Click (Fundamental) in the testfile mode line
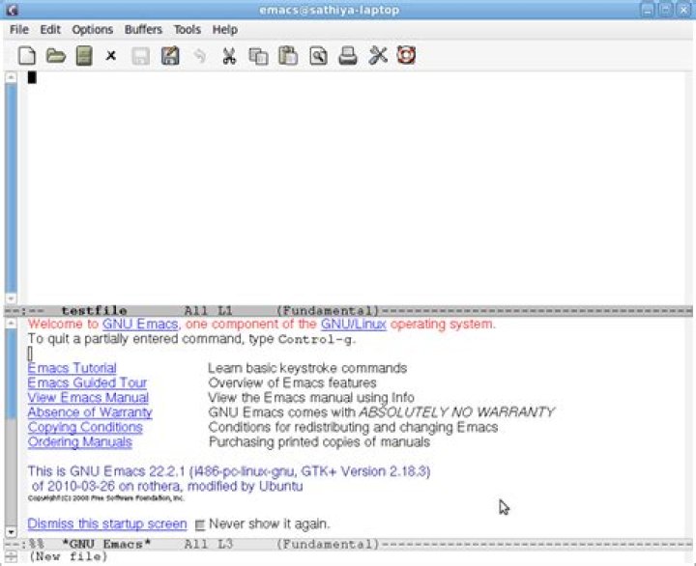 click(x=328, y=310)
